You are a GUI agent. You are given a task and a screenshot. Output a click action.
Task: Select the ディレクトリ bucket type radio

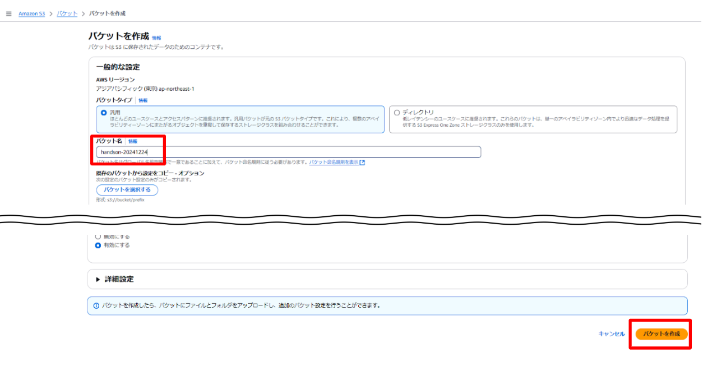click(397, 113)
